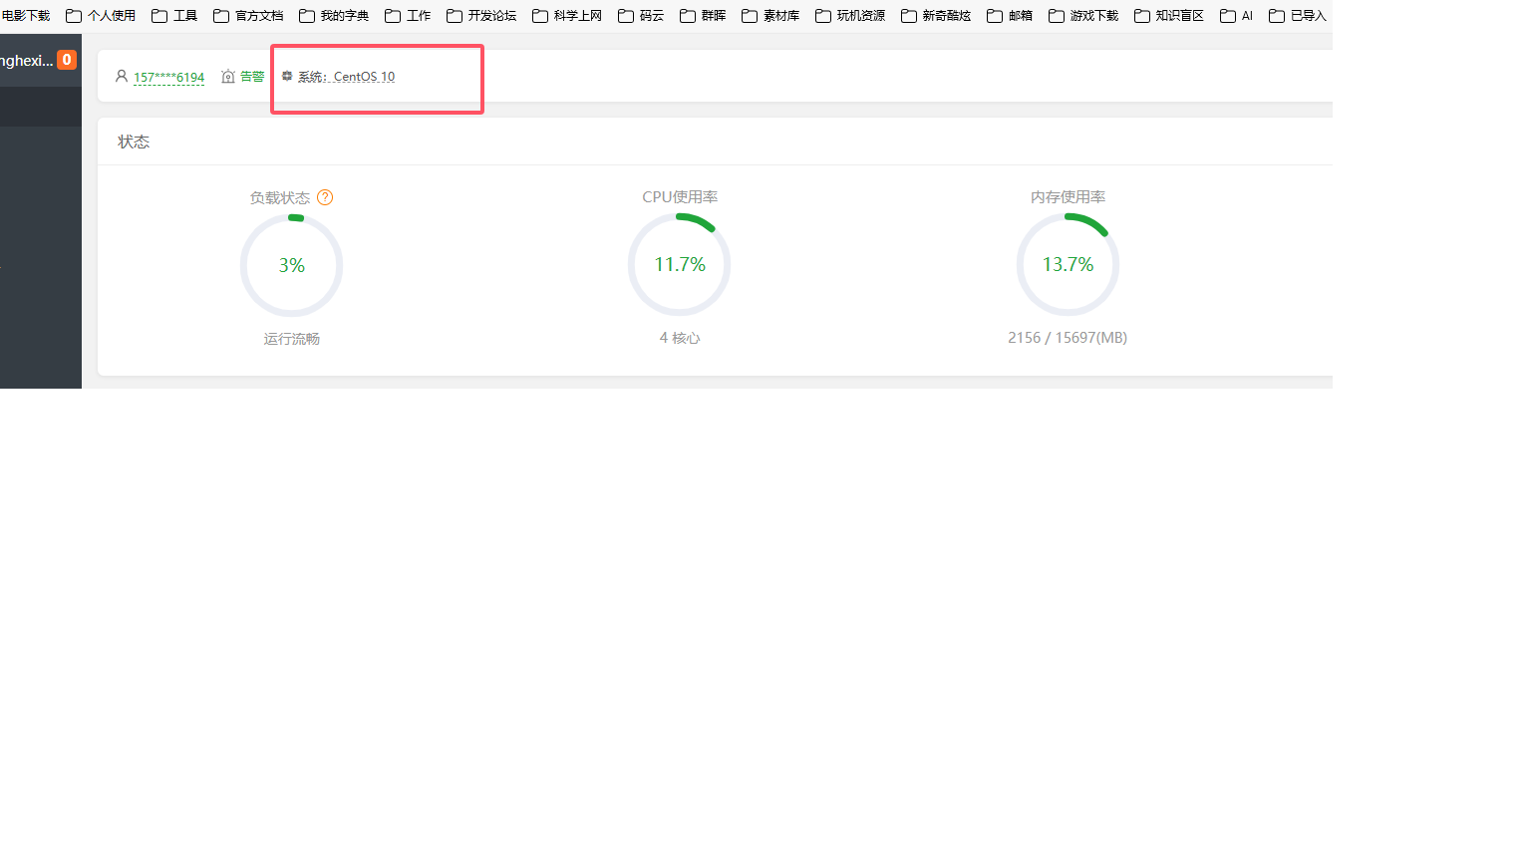1531x861 pixels.
Task: Open the 工作 bookmark folder
Action: pos(408,16)
